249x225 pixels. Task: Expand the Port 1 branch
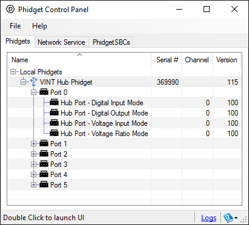[x=33, y=144]
